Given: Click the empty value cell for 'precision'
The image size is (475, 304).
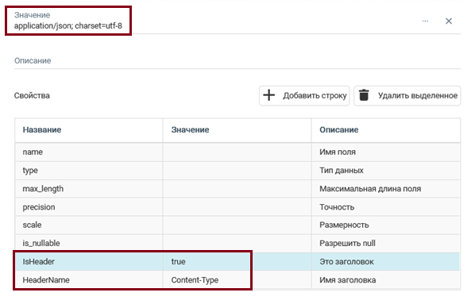Looking at the screenshot, I should click(237, 207).
